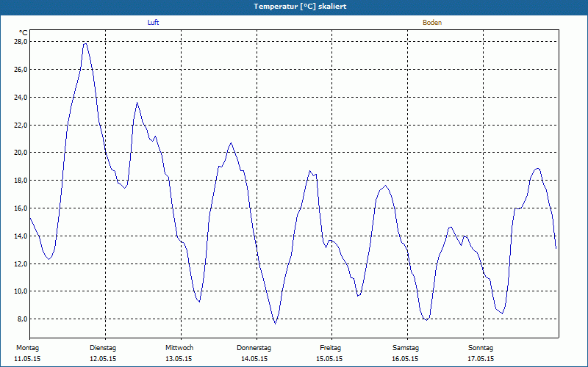The image size is (588, 367).
Task: Select the 18,0 axis label
Action: pyautogui.click(x=21, y=180)
